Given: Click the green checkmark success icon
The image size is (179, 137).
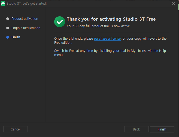Looking at the screenshot, I should 60,22.
